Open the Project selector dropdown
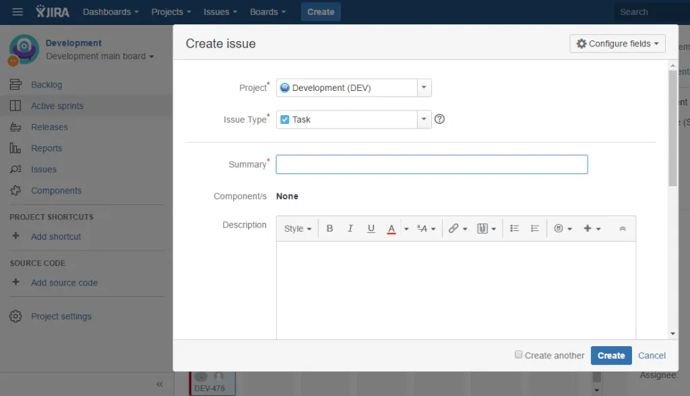Image resolution: width=690 pixels, height=396 pixels. point(424,88)
